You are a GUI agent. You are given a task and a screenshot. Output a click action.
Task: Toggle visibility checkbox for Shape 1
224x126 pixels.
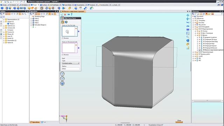click(x=1, y=24)
